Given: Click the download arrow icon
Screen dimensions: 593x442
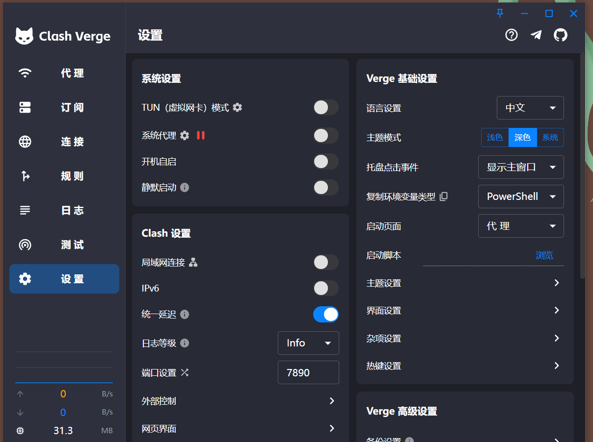Looking at the screenshot, I should click(x=20, y=412).
